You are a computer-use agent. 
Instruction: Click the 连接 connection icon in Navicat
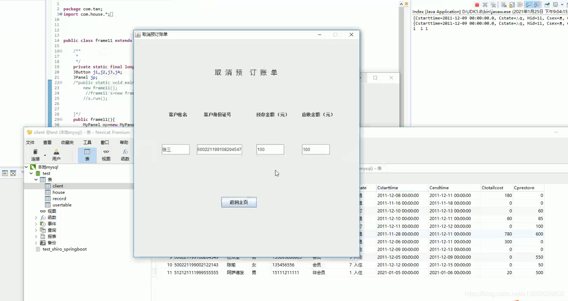click(x=35, y=155)
